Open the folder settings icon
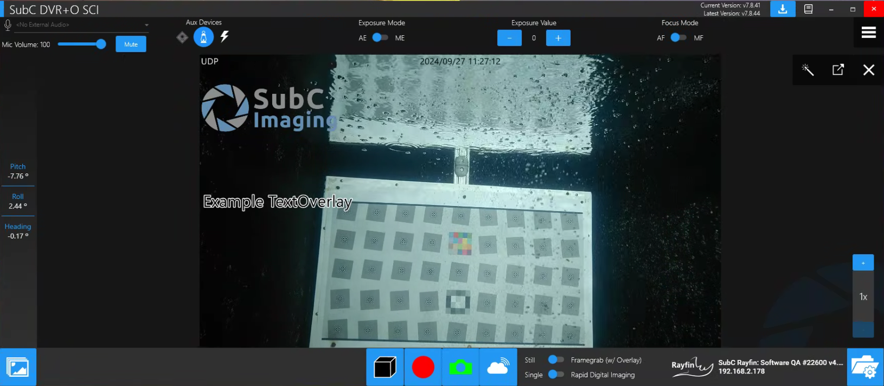The image size is (884, 386). (865, 368)
